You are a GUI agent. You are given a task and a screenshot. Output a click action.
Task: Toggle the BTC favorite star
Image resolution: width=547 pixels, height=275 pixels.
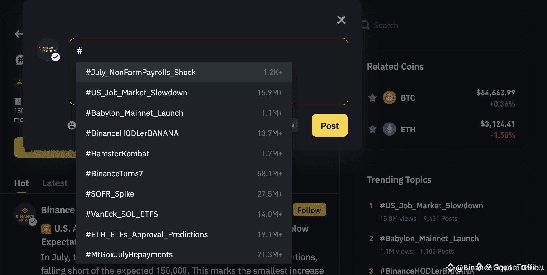click(x=372, y=98)
